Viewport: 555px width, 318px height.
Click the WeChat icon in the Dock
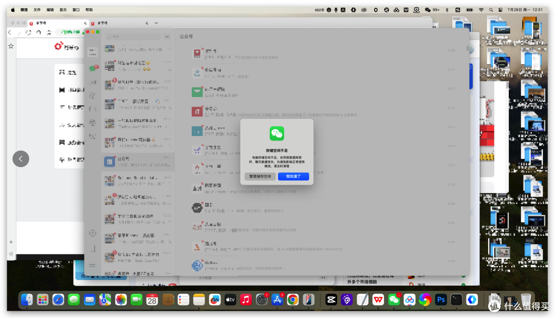pos(394,300)
